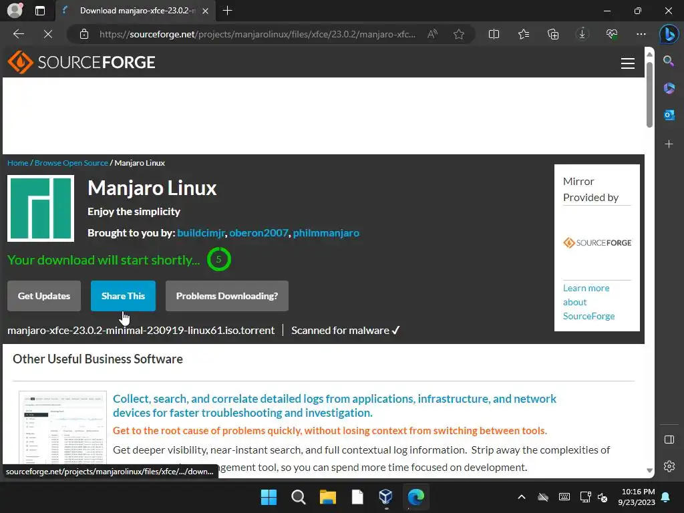
Task: Toggle split screen view
Action: click(x=494, y=34)
